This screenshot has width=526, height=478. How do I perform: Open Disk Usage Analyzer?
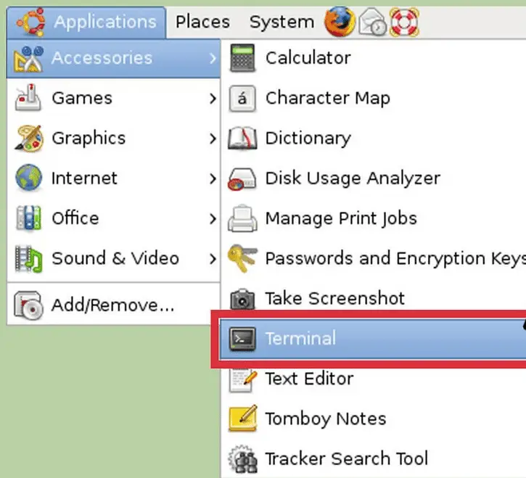(x=353, y=178)
